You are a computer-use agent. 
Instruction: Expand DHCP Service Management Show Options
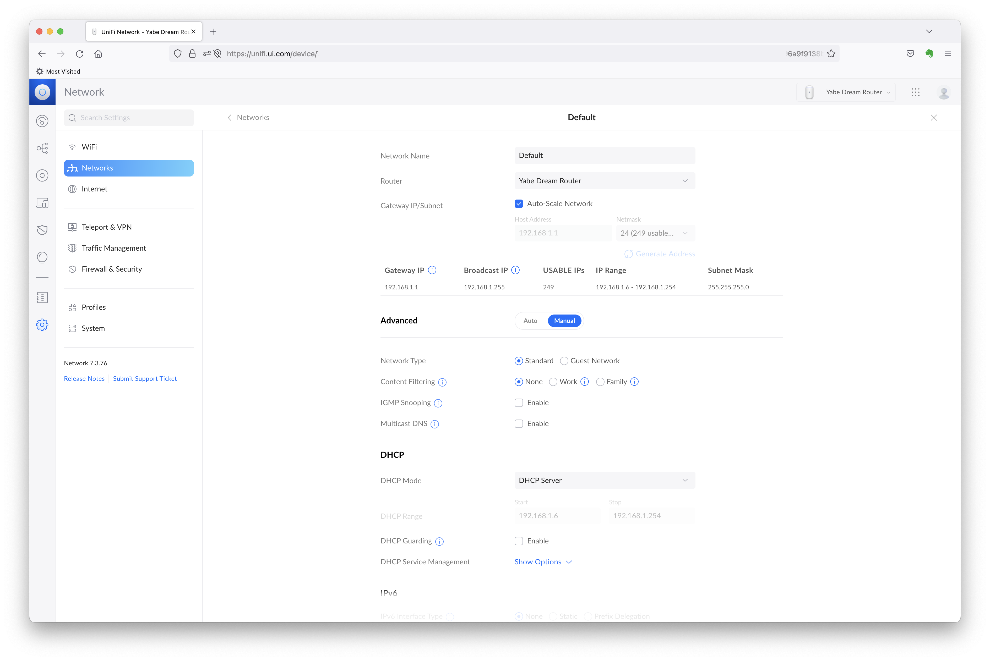pos(543,562)
